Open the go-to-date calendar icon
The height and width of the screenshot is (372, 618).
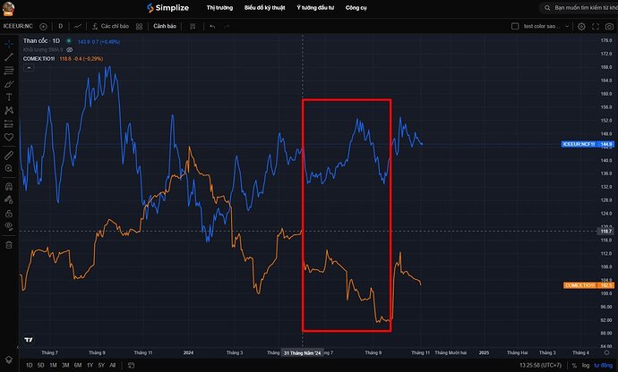132,366
